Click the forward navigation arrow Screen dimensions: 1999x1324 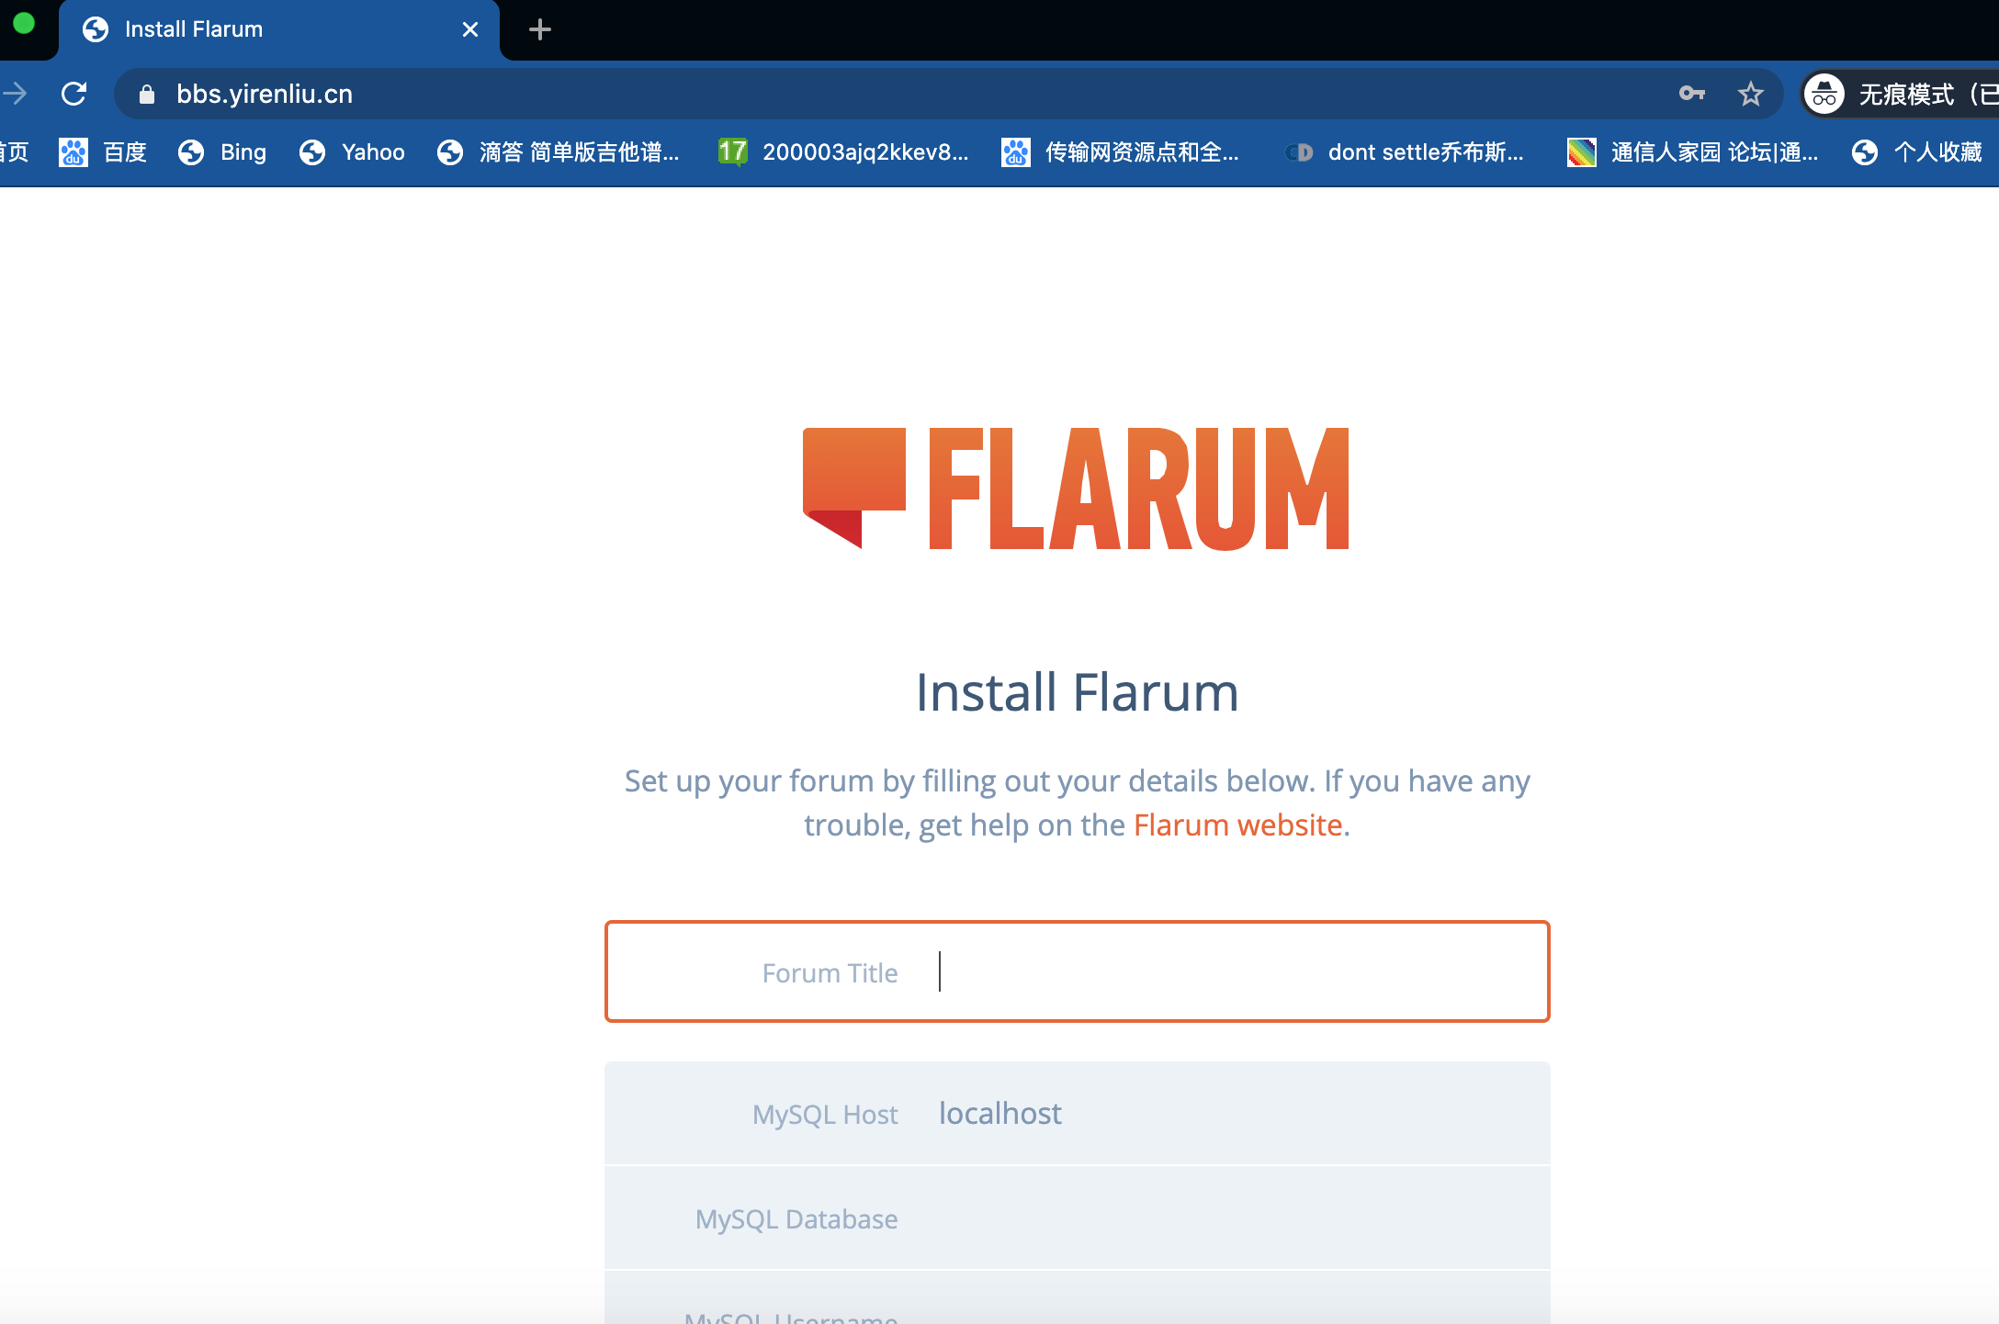pos(15,94)
